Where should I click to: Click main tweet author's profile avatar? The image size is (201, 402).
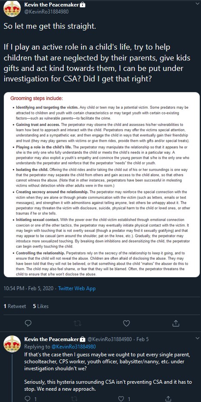coord(12,8)
